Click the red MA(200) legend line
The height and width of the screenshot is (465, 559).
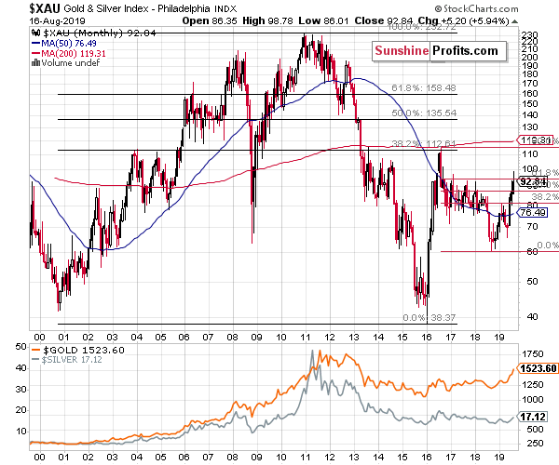[36, 53]
